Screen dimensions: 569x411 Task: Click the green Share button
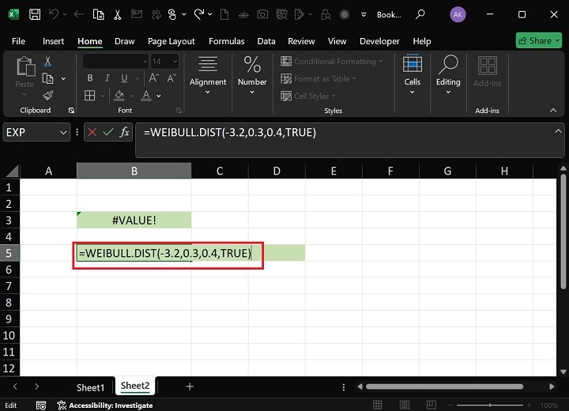538,40
